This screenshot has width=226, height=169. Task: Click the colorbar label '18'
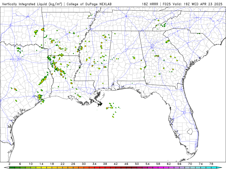[52, 164]
